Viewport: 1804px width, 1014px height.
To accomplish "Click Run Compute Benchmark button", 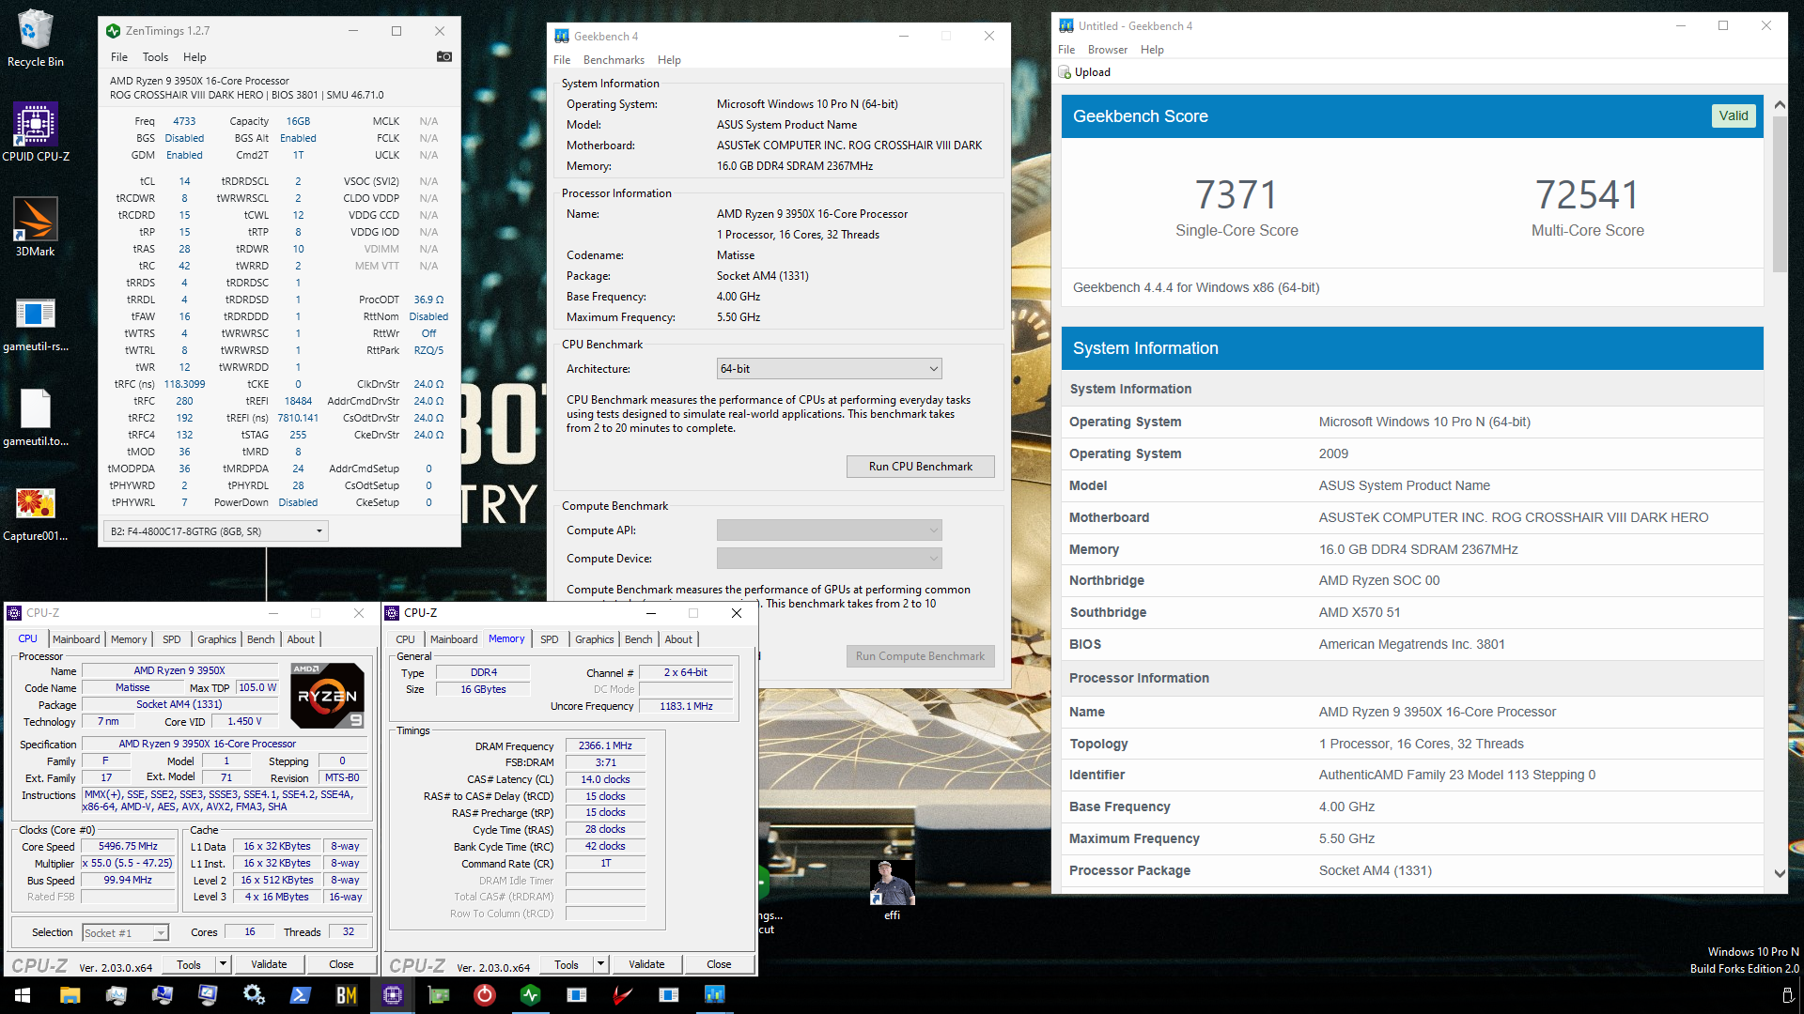I will coord(920,656).
